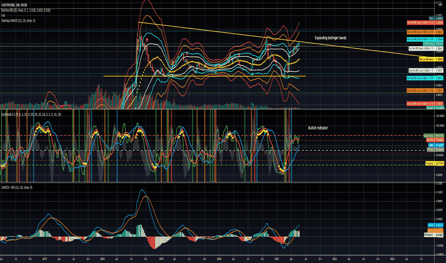The width and height of the screenshot is (446, 263).
Task: Click the 2022 label on the time axis
Action: (335, 259)
